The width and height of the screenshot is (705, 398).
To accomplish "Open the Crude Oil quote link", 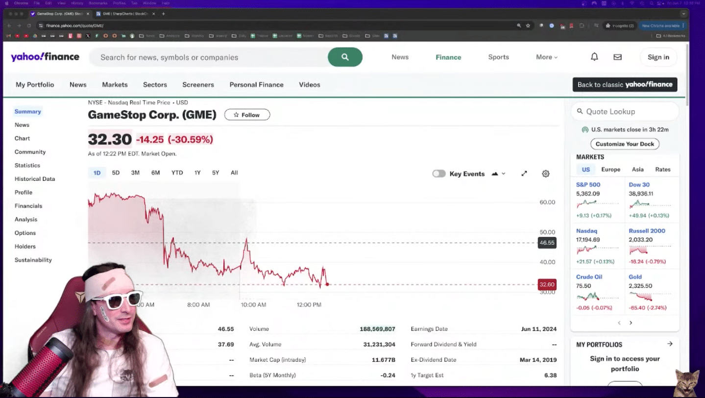I will point(589,277).
